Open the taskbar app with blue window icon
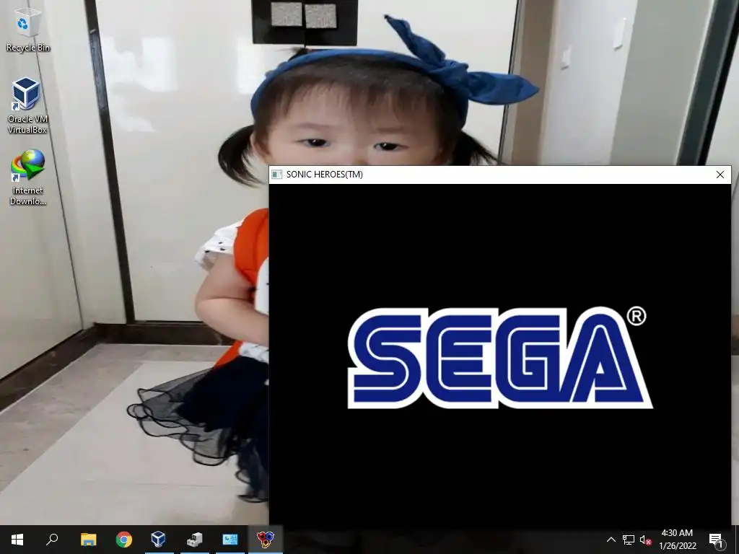This screenshot has width=739, height=554. point(230,540)
